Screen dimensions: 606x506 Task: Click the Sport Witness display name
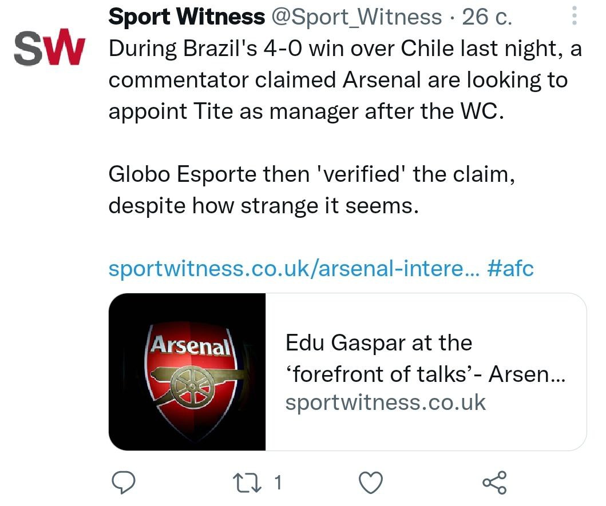[187, 18]
